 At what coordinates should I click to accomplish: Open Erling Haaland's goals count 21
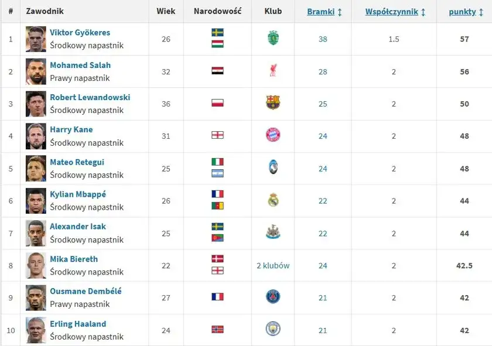(x=323, y=330)
